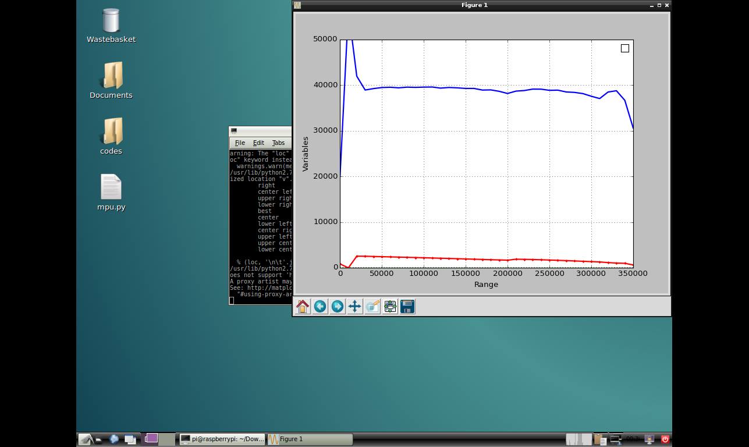The height and width of the screenshot is (447, 749).
Task: Click the Range x-axis label
Action: [x=486, y=284]
